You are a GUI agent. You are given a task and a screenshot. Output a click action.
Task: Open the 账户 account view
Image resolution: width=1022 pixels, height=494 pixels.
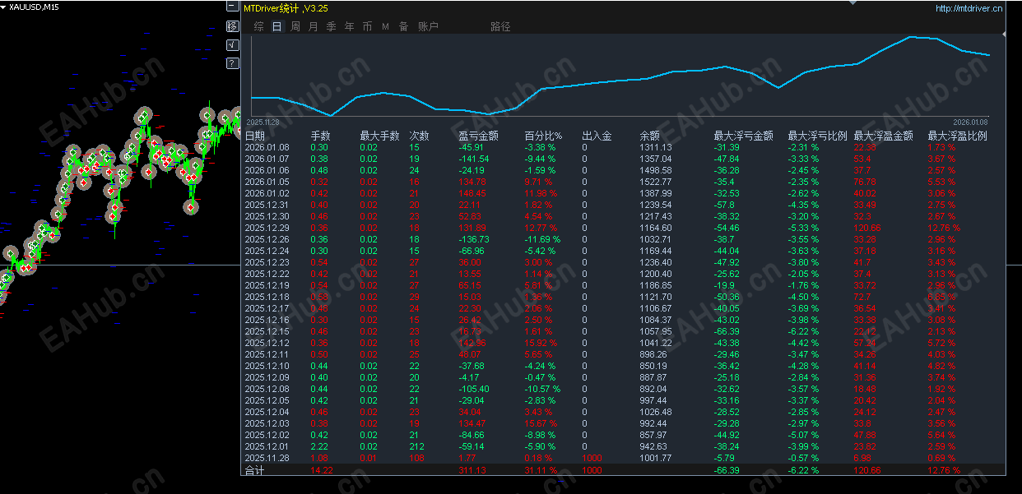tap(428, 25)
